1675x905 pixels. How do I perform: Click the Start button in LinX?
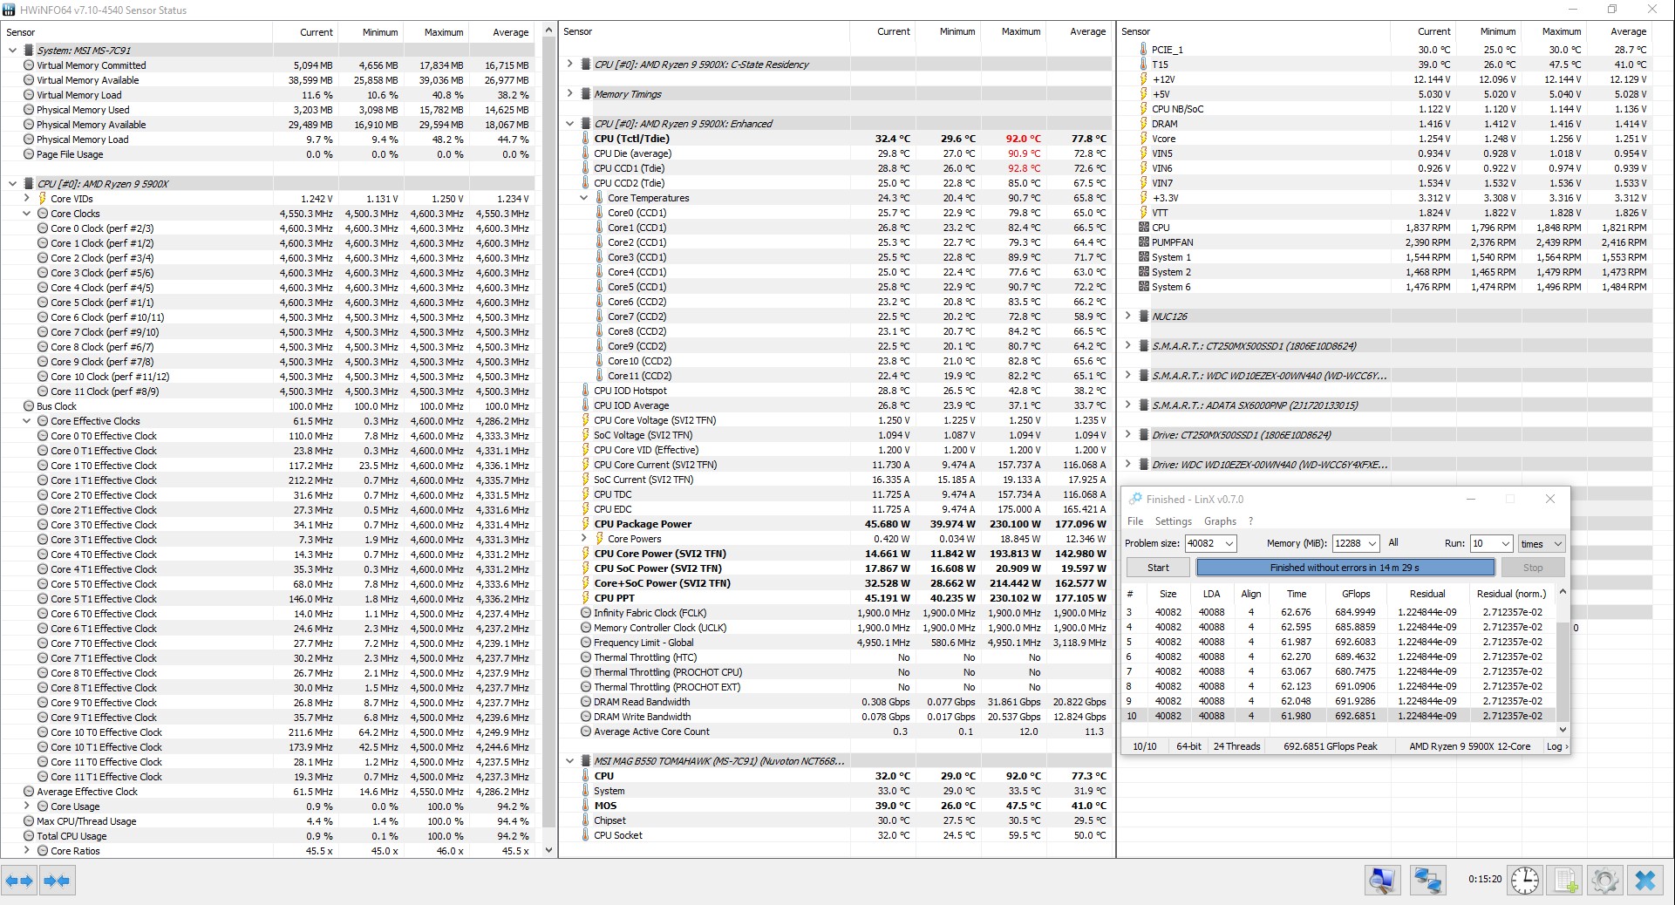pos(1158,568)
